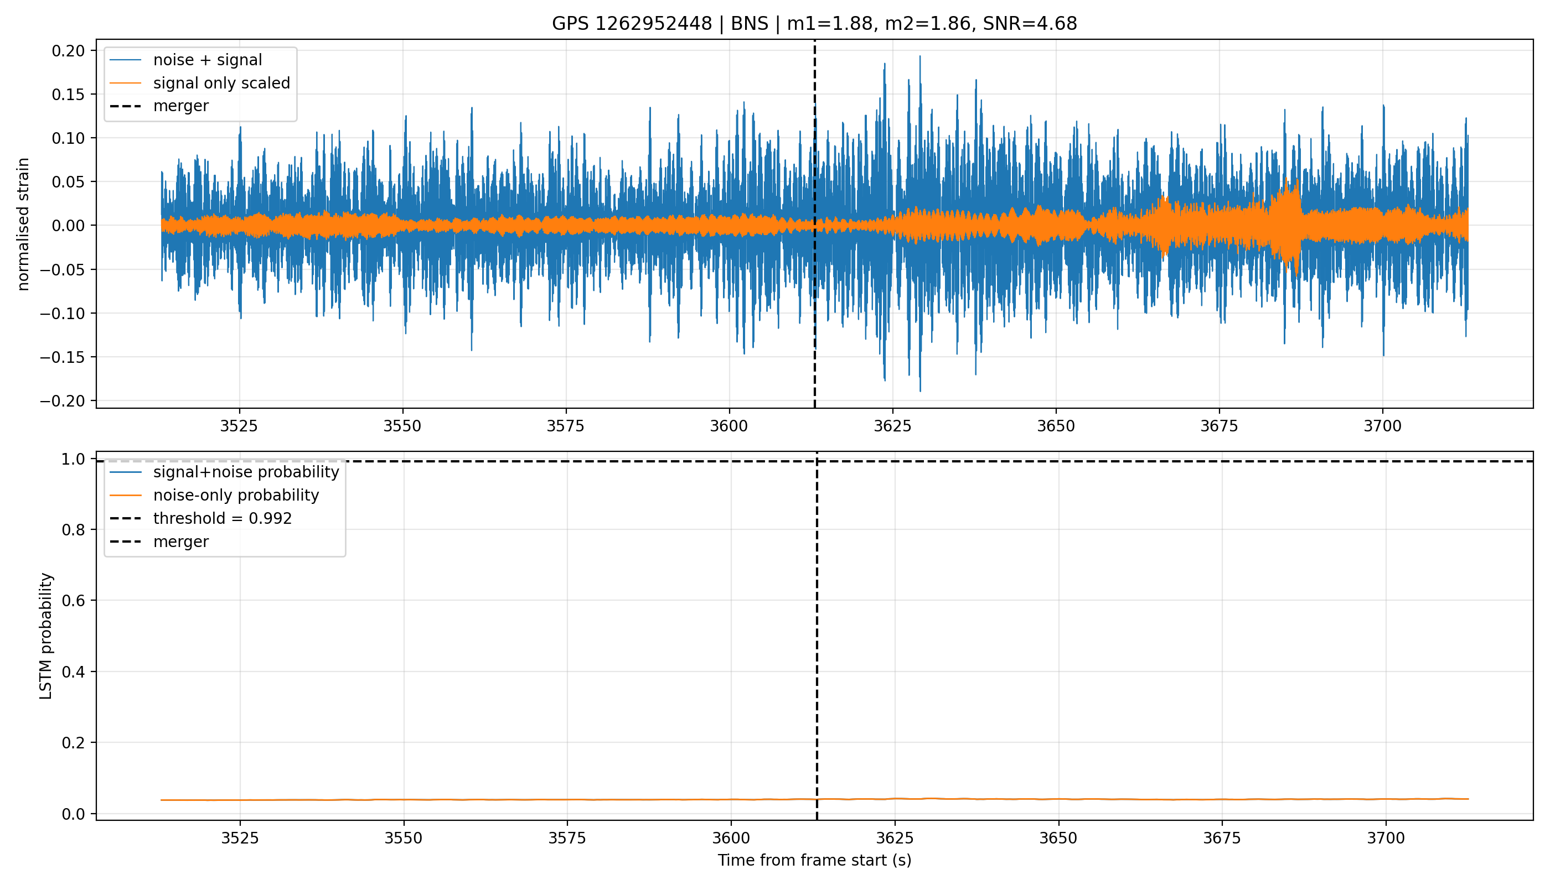Image resolution: width=1550 pixels, height=885 pixels.
Task: Click the 3650 tick on bottom plot
Action: [x=1058, y=838]
